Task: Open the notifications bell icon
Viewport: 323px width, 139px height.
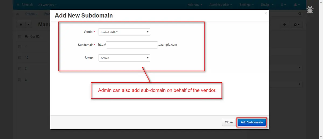Action: pyautogui.click(x=297, y=5)
